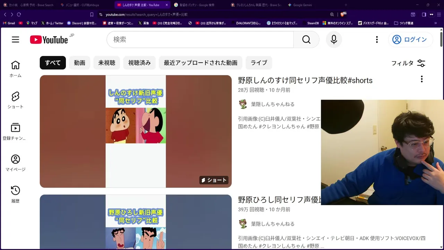The image size is (444, 250).
Task: Open the マップ bookmark
Action: [x=32, y=23]
